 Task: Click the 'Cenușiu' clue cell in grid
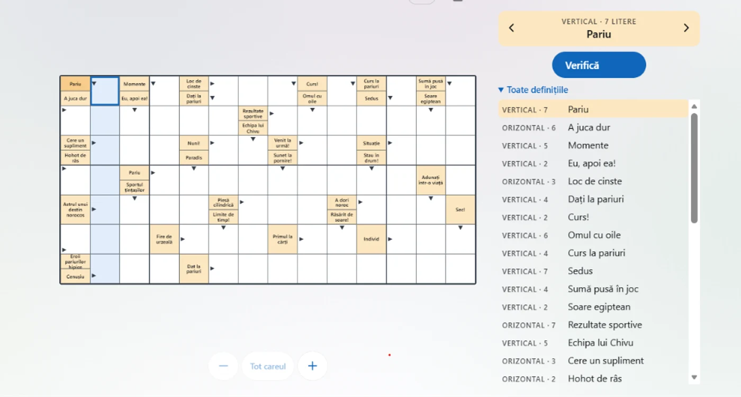pos(75,276)
